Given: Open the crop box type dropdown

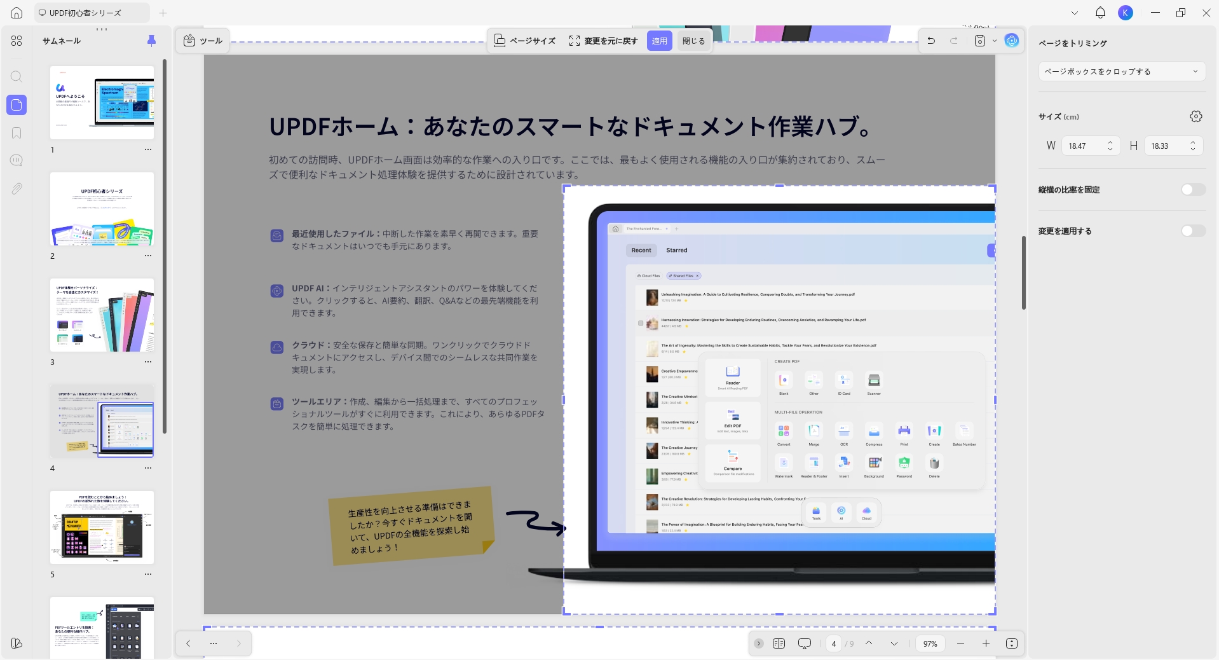Looking at the screenshot, I should [1122, 71].
